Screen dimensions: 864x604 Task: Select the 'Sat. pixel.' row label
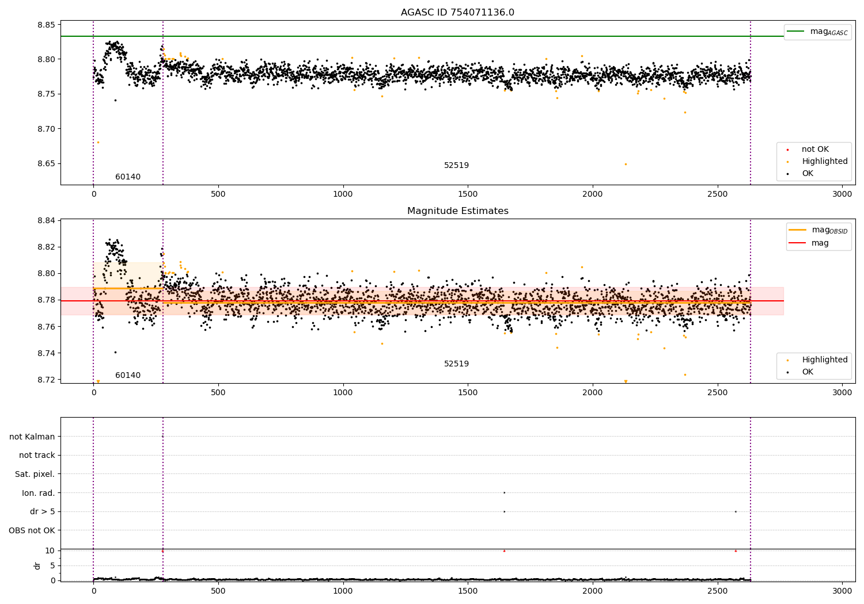click(x=35, y=474)
